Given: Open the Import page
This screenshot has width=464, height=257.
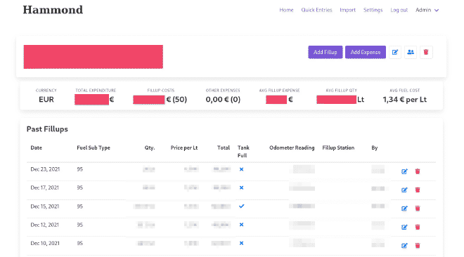Looking at the screenshot, I should [x=348, y=10].
